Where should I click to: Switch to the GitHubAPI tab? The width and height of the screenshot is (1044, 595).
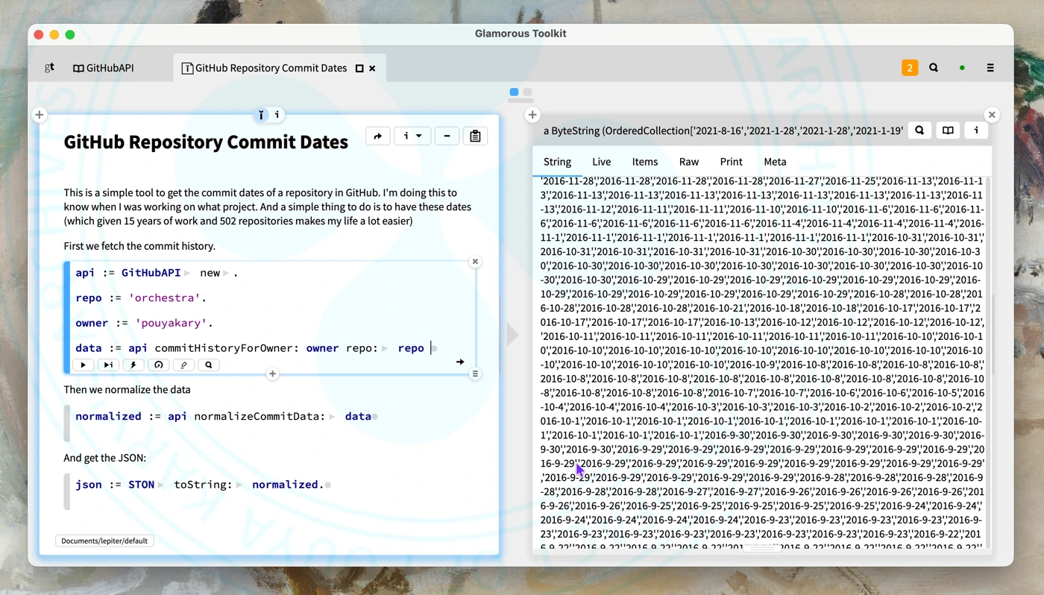coord(103,67)
